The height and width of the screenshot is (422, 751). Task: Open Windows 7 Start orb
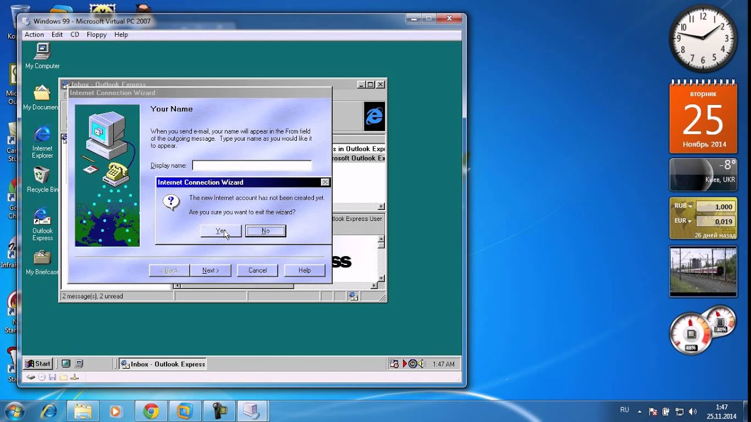coord(14,411)
